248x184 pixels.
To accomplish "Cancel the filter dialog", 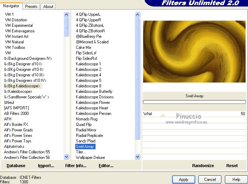I will 210,180.
